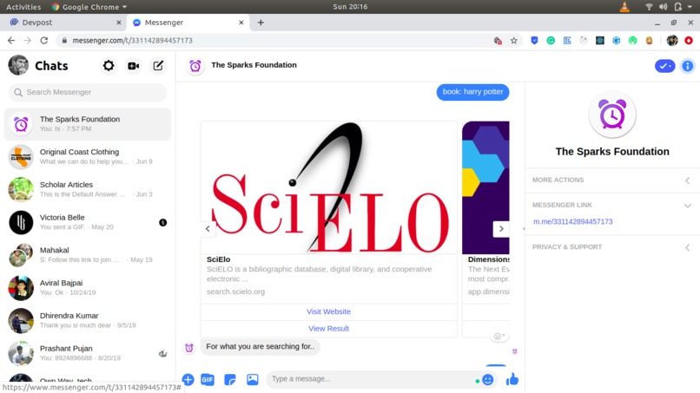Close the Devpost tab
700x393 pixels.
tap(118, 23)
